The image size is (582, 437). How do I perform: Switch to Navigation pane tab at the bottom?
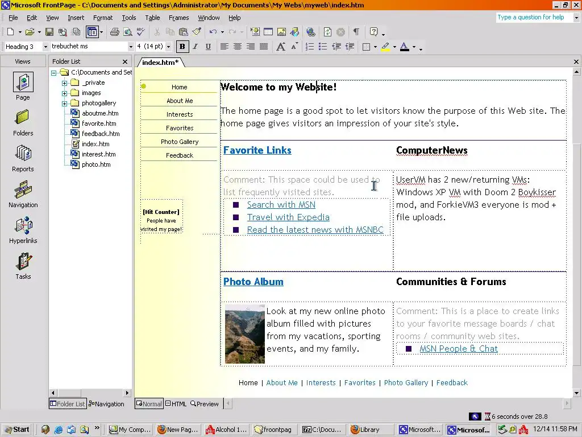click(106, 404)
